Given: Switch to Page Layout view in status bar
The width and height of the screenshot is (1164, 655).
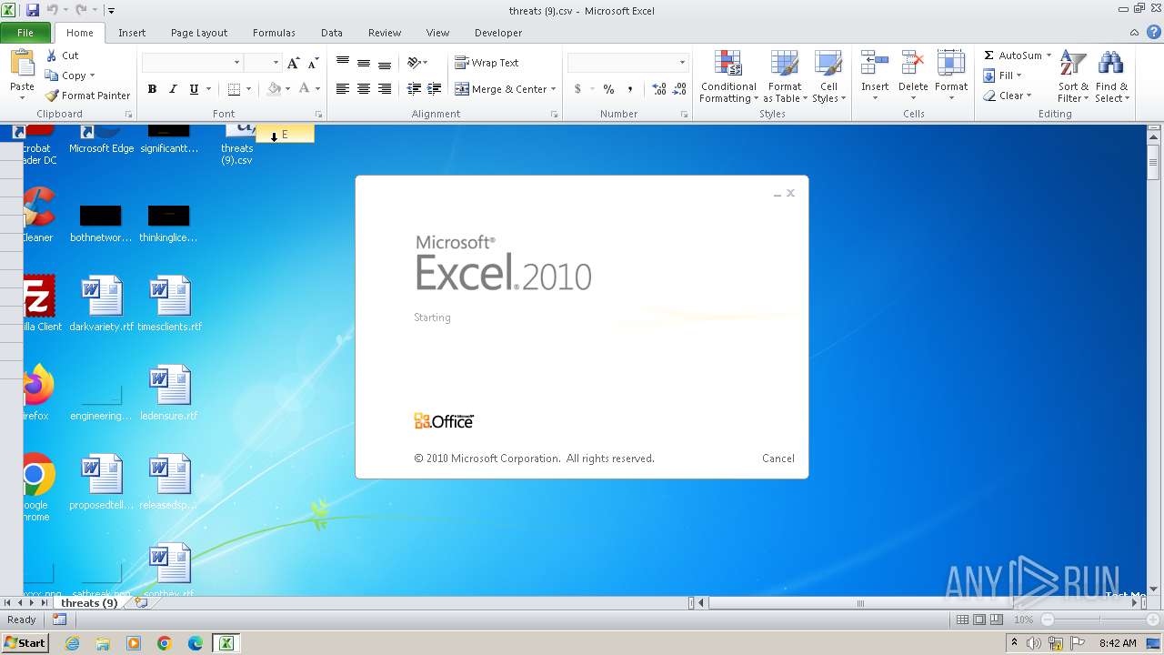Looking at the screenshot, I should (x=979, y=620).
